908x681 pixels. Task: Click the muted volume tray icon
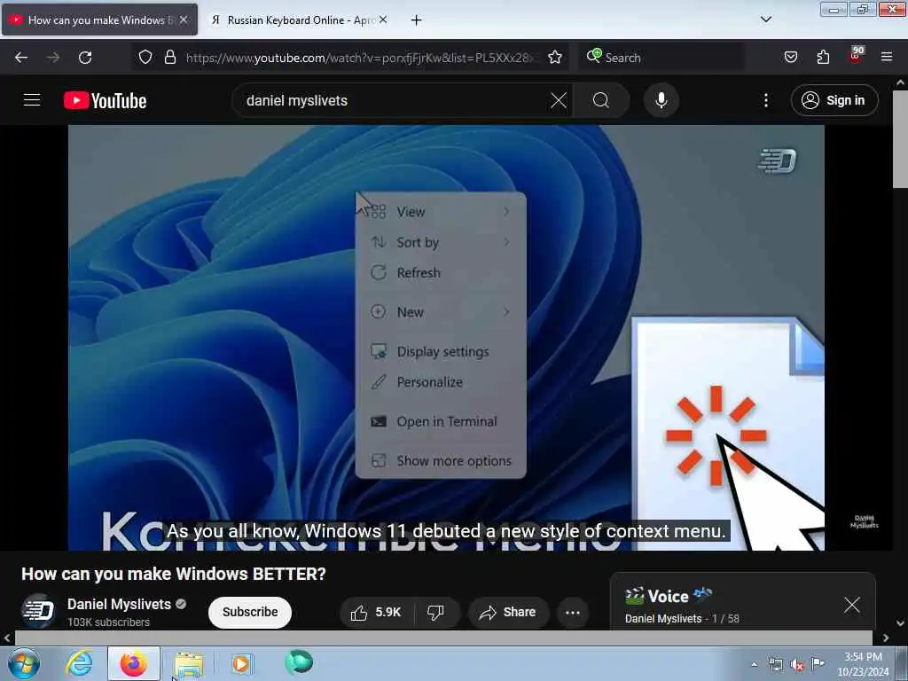coord(797,665)
